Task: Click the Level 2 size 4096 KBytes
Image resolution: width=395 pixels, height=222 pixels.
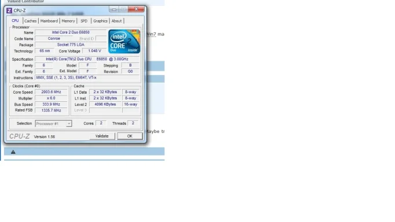Action: pos(105,104)
